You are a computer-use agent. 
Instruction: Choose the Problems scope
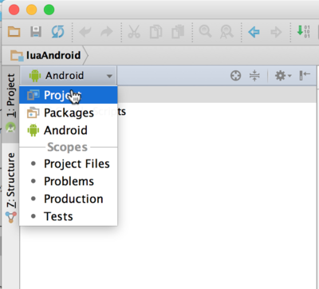click(x=69, y=181)
